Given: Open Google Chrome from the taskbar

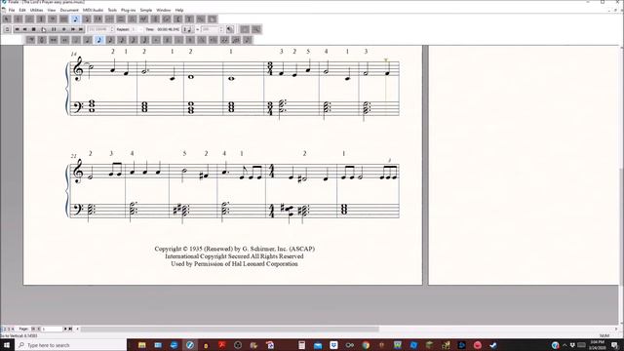Looking at the screenshot, I should 366,345.
